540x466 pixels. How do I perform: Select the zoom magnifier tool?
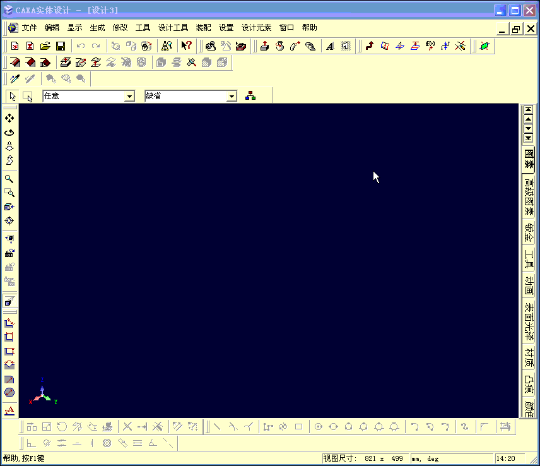[x=9, y=179]
